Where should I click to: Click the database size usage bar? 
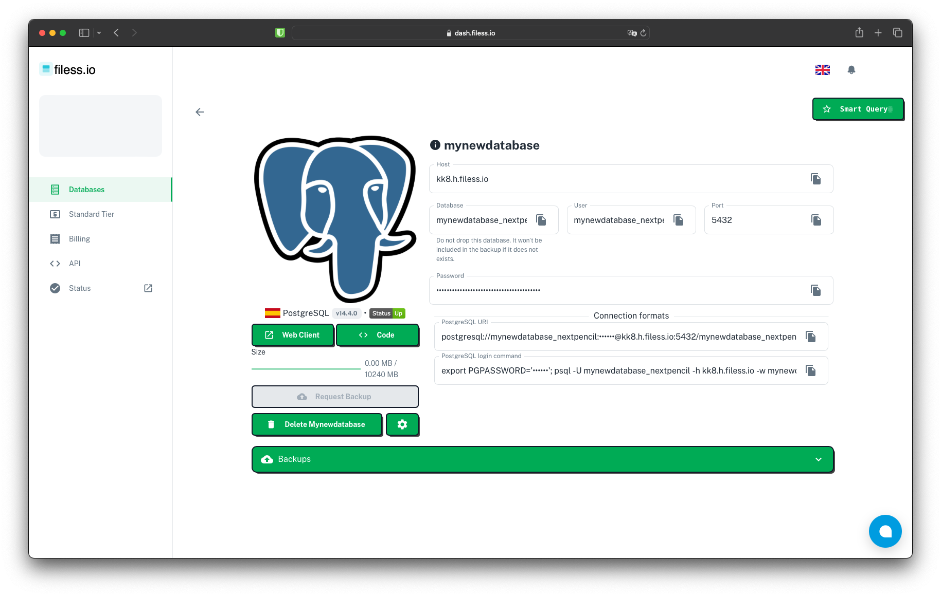[x=306, y=368]
